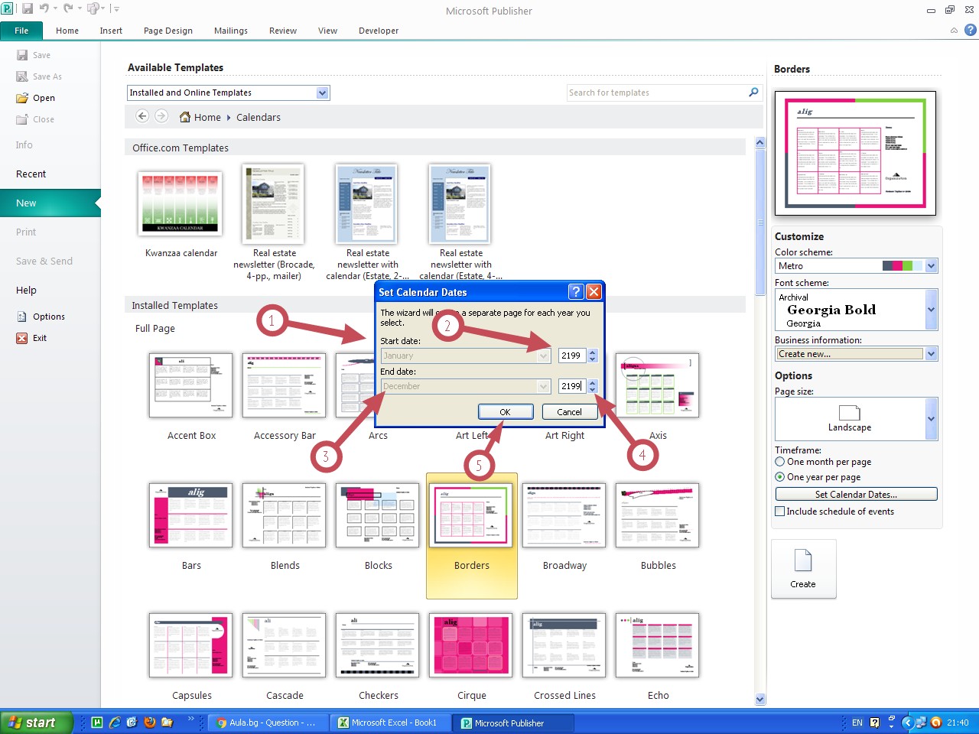
Task: Click the Save icon in quick access toolbar
Action: (x=28, y=9)
